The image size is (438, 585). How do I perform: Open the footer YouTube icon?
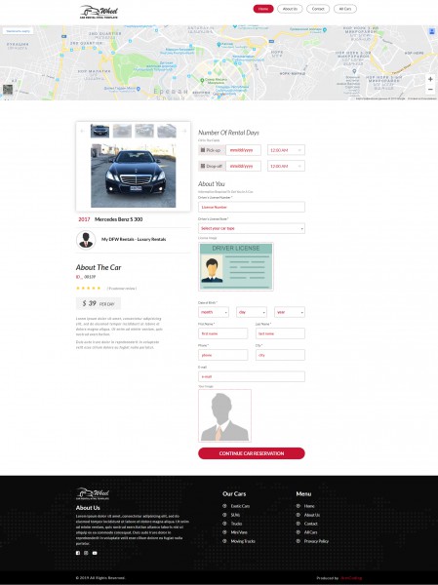click(x=95, y=553)
